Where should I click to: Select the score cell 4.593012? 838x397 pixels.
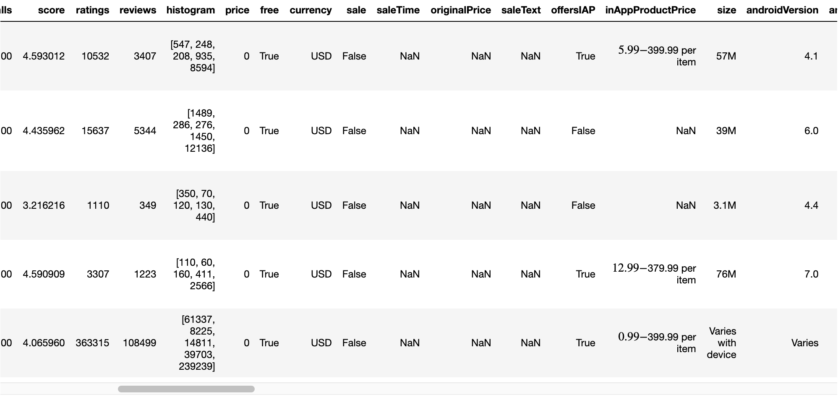[x=44, y=56]
